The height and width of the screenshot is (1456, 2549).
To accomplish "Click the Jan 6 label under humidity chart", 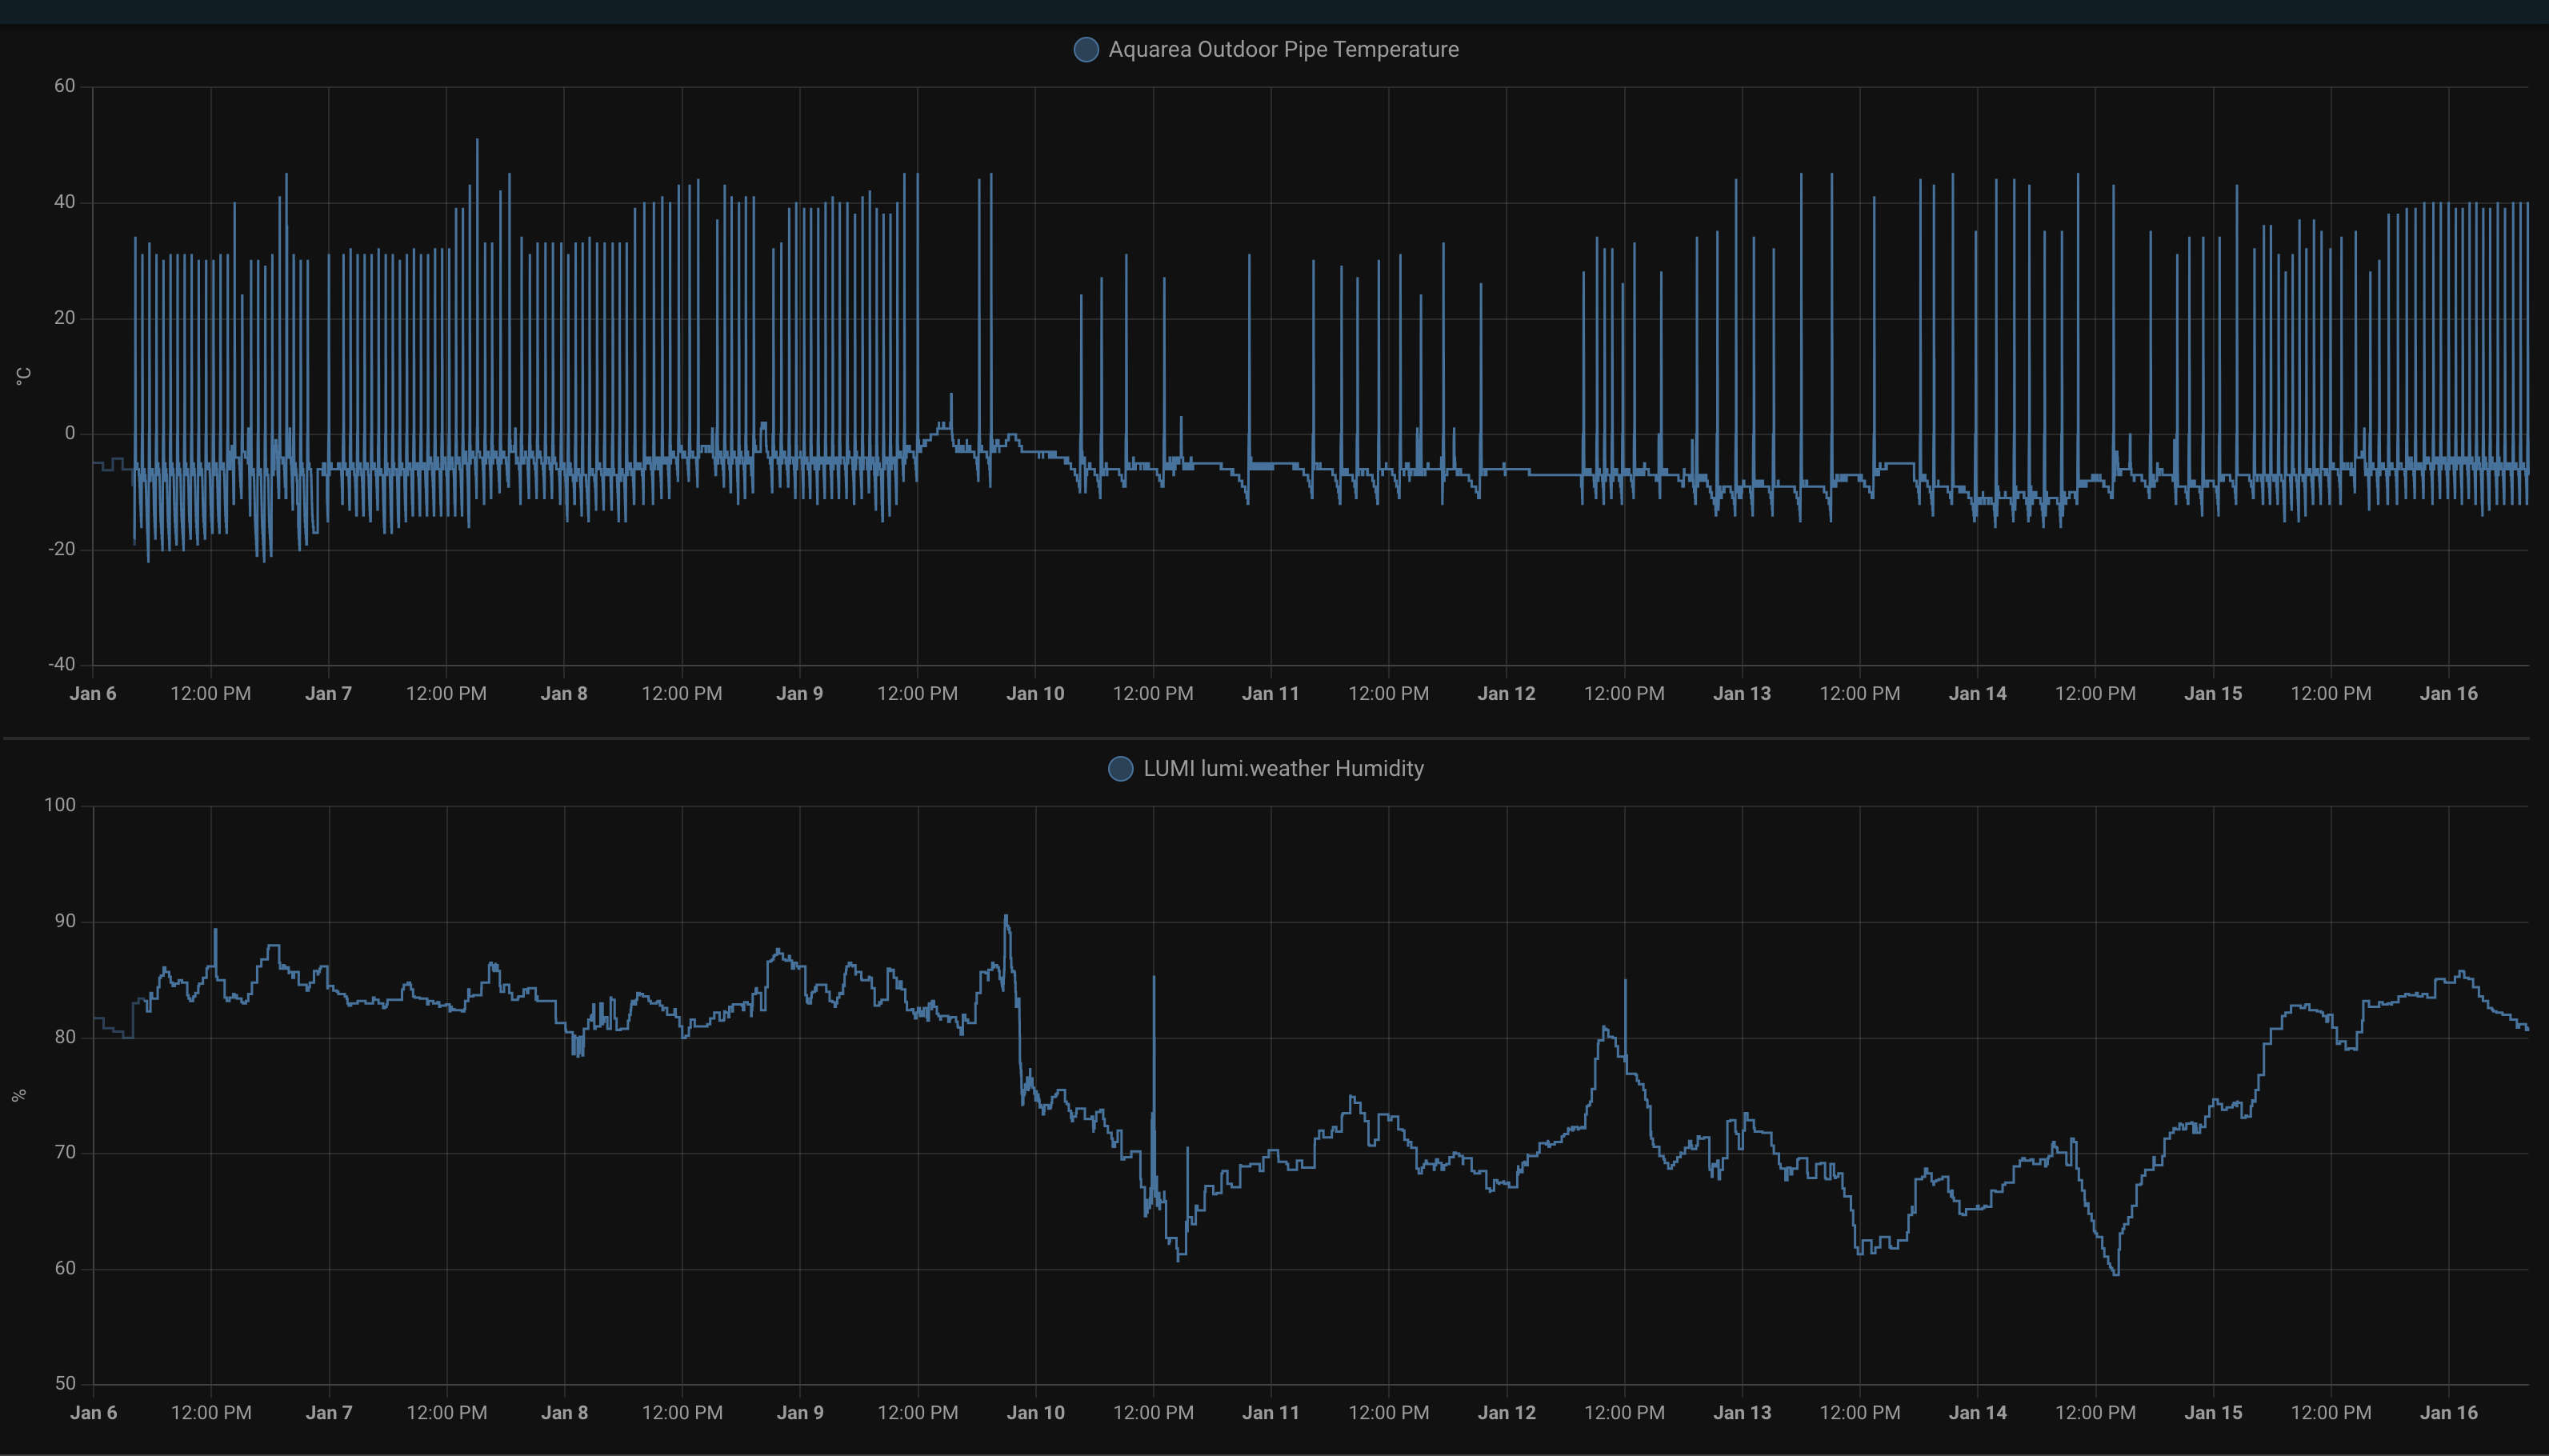I will click(93, 1413).
